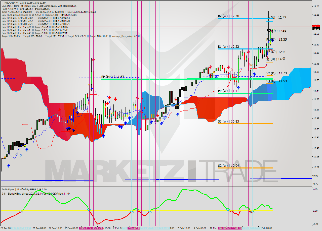
Task: Click the 12.85 price axis value
Action: (316, 15)
